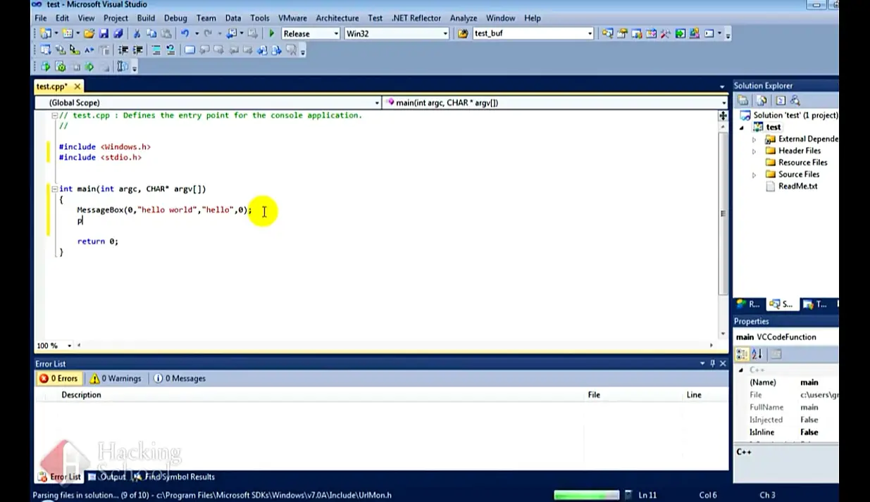Image resolution: width=870 pixels, height=502 pixels.
Task: Click the Display Word Completion icon
Action: pyautogui.click(x=89, y=50)
